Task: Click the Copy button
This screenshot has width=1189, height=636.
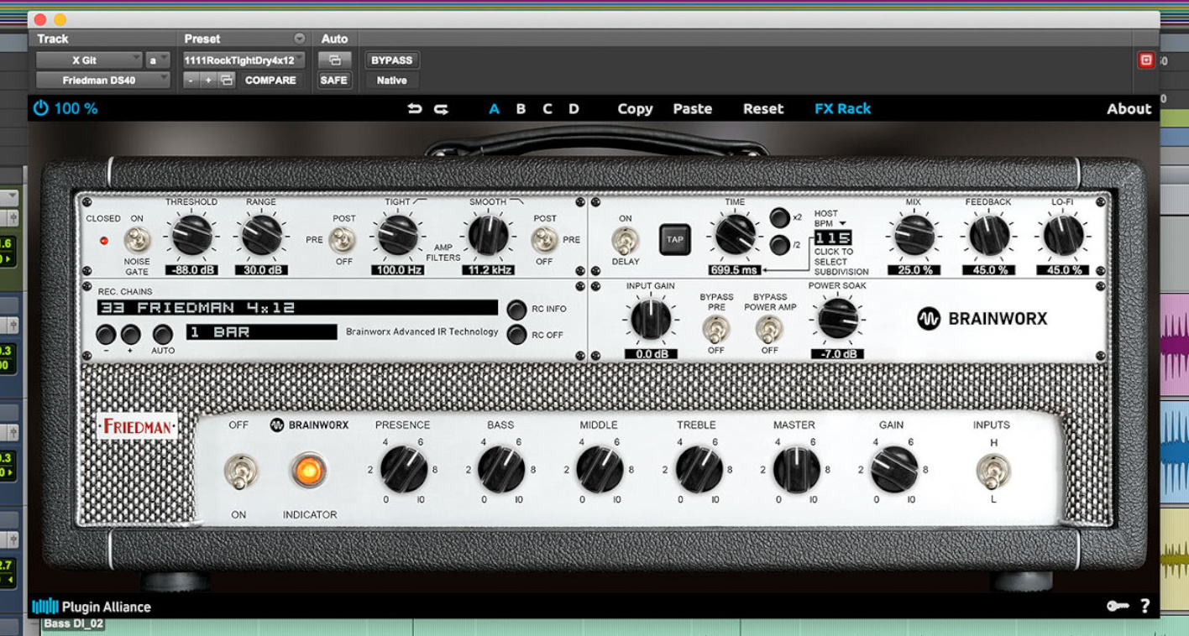Action: (635, 109)
